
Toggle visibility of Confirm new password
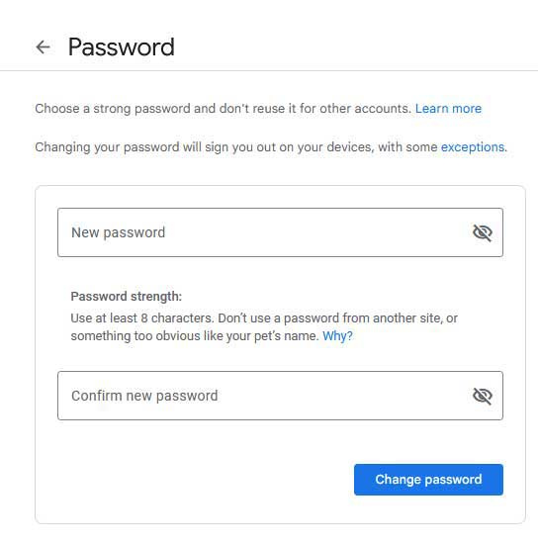(483, 396)
